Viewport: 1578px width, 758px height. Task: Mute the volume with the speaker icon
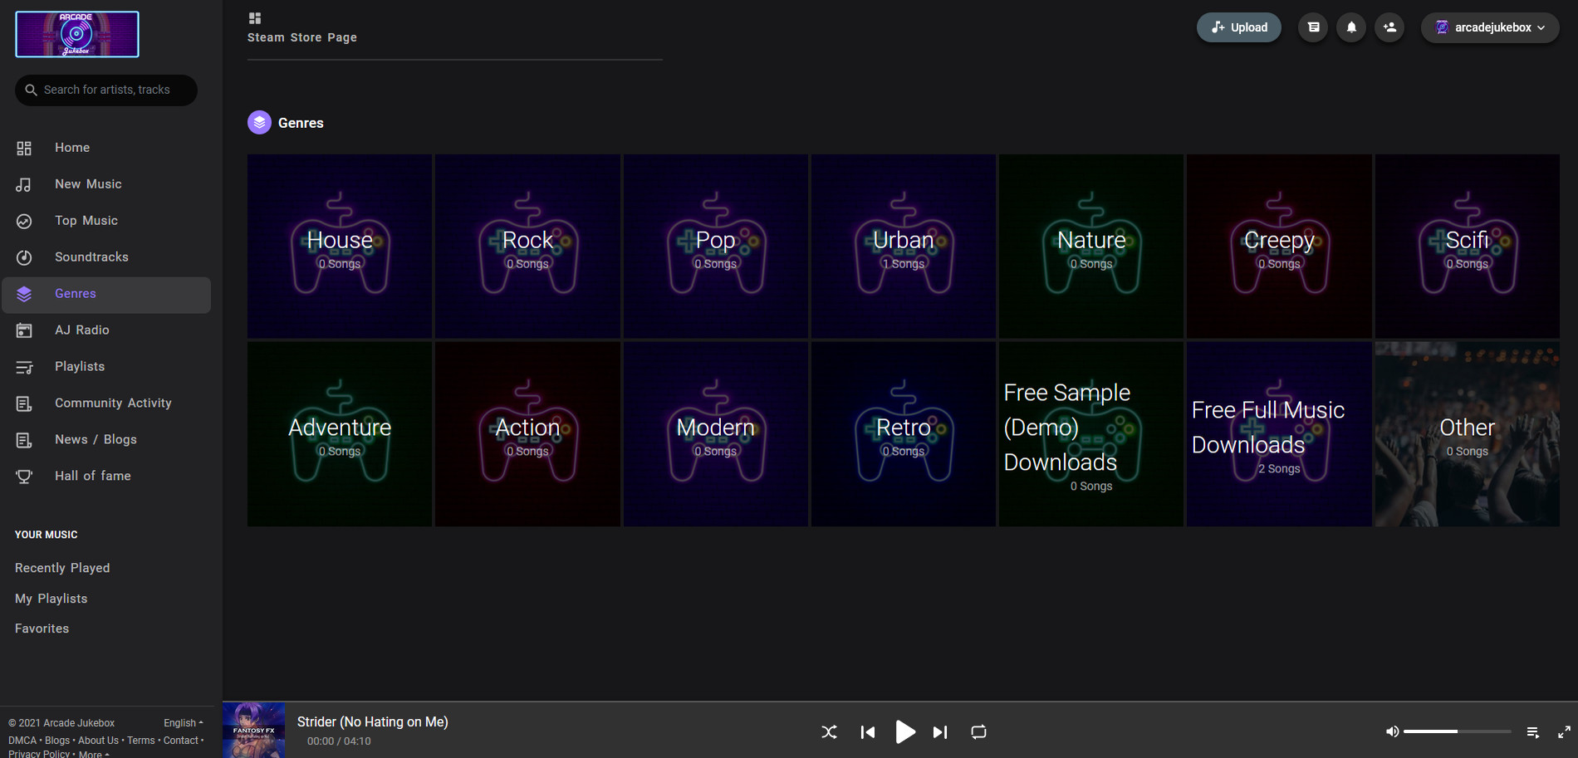click(x=1393, y=731)
